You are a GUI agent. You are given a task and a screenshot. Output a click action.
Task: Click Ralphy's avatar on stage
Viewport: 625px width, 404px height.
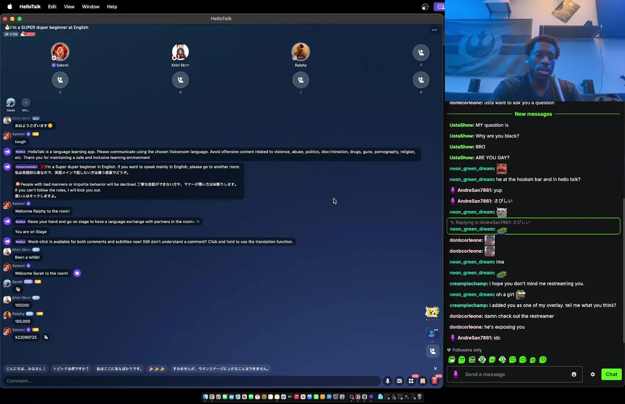[301, 52]
